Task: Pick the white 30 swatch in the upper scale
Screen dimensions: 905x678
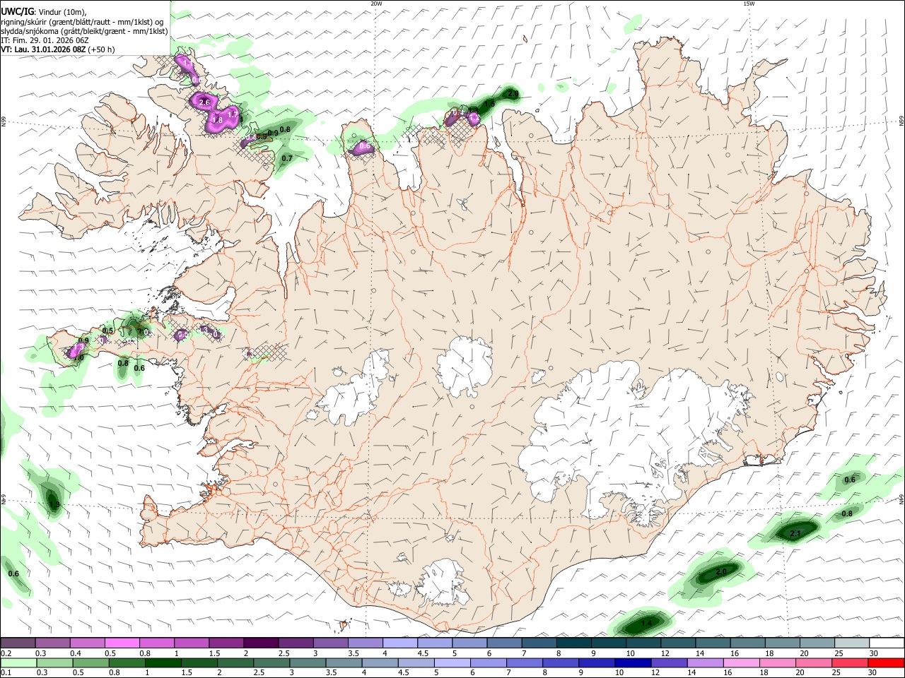Action: [887, 643]
